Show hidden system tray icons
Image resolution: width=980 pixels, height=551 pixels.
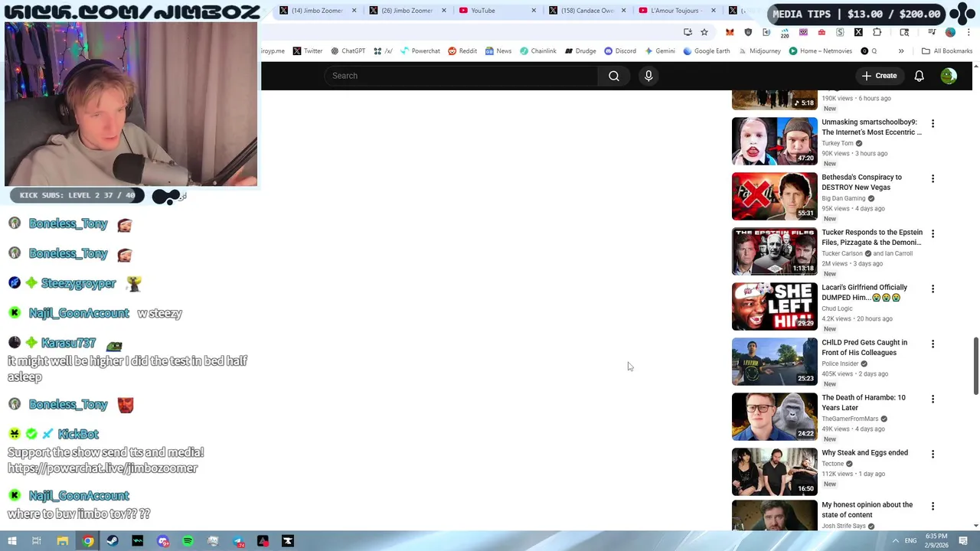[x=895, y=541]
